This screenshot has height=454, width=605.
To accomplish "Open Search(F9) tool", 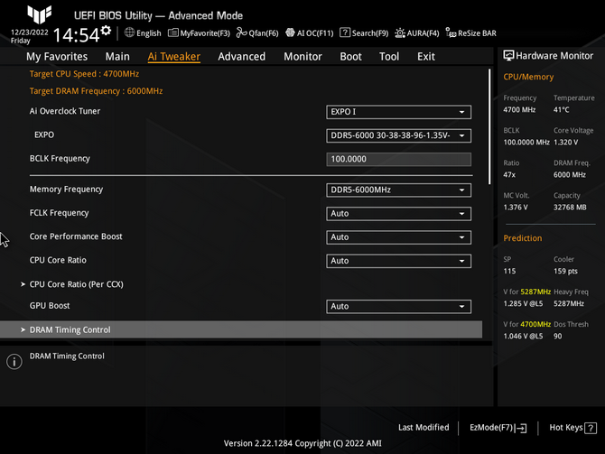I will 364,33.
